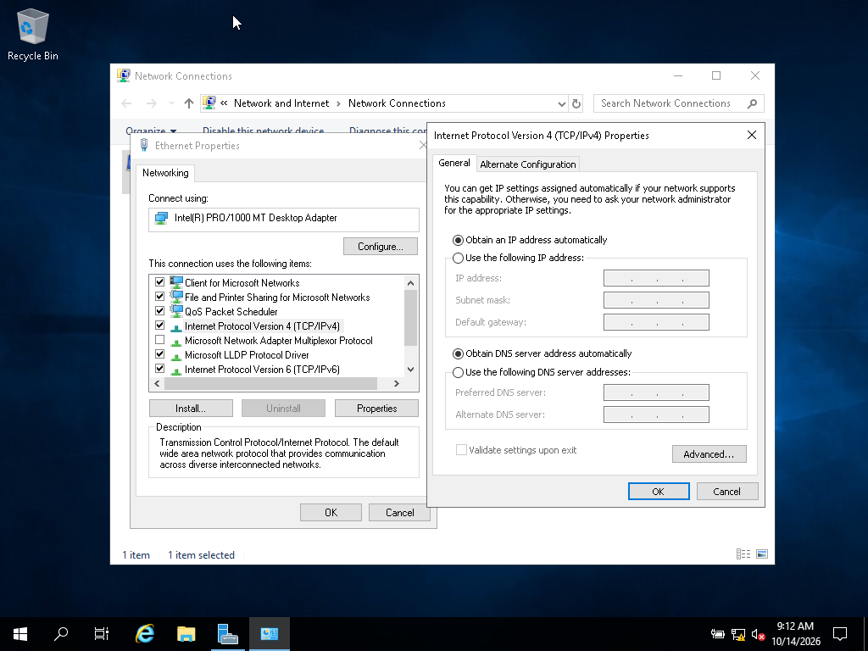Open the Action Center notifications icon
The height and width of the screenshot is (651, 868).
click(x=840, y=634)
